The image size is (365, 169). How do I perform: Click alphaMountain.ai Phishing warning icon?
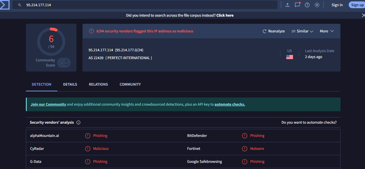coord(88,136)
